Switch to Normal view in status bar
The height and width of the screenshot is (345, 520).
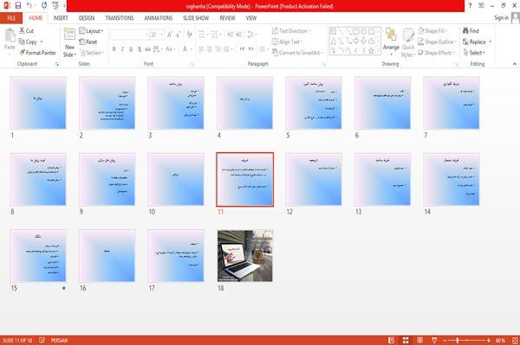(392, 340)
